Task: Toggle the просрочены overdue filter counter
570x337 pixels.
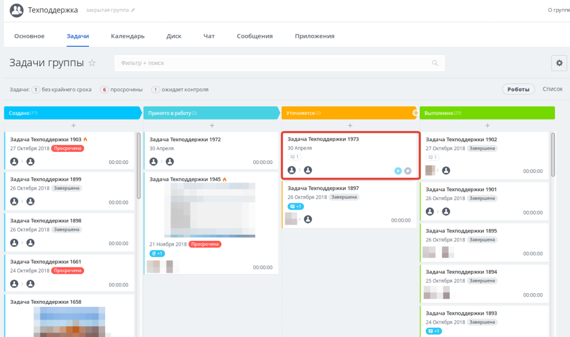Action: click(104, 90)
